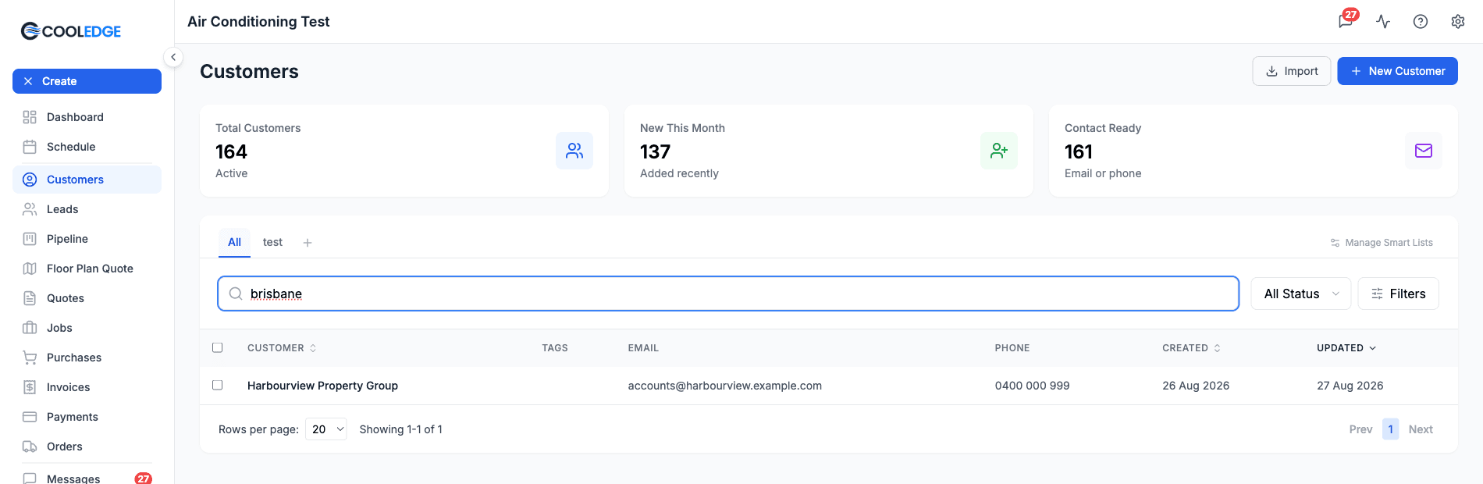Click the updated date 27 Aug 2026

click(x=1350, y=386)
